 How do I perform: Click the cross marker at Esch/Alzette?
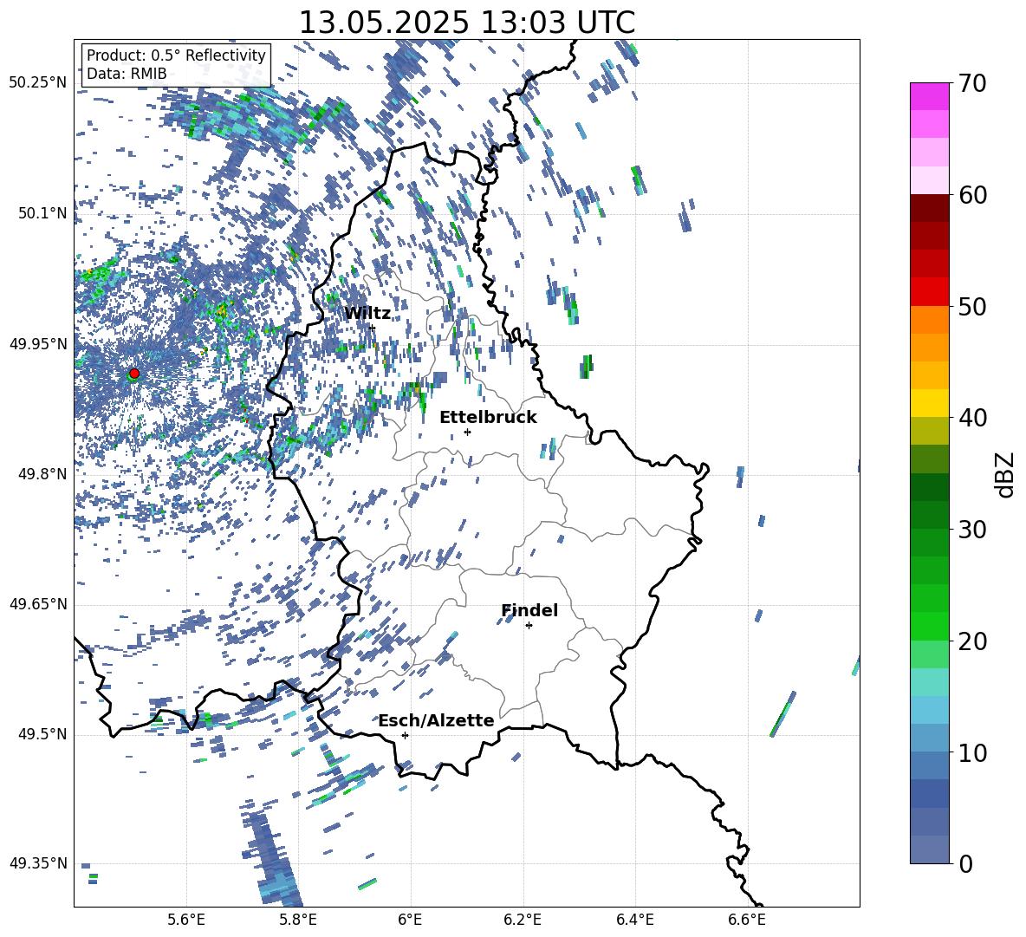[x=405, y=735]
